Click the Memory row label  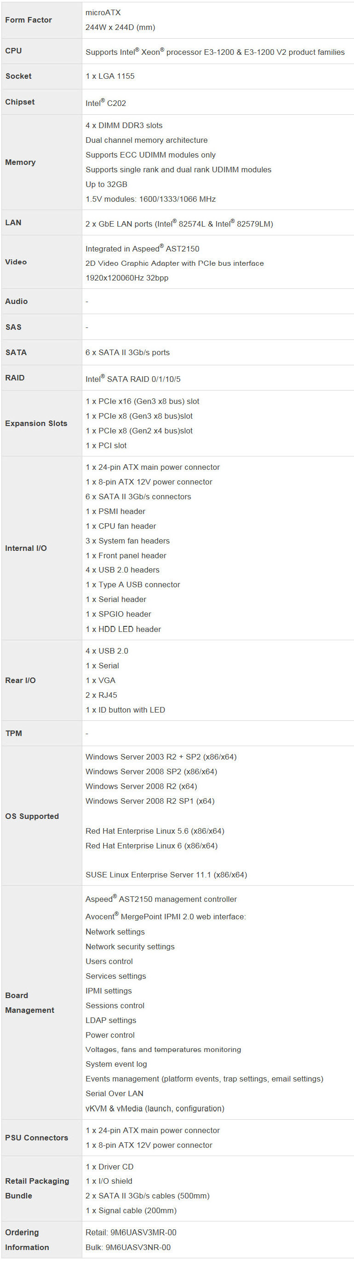click(20, 162)
